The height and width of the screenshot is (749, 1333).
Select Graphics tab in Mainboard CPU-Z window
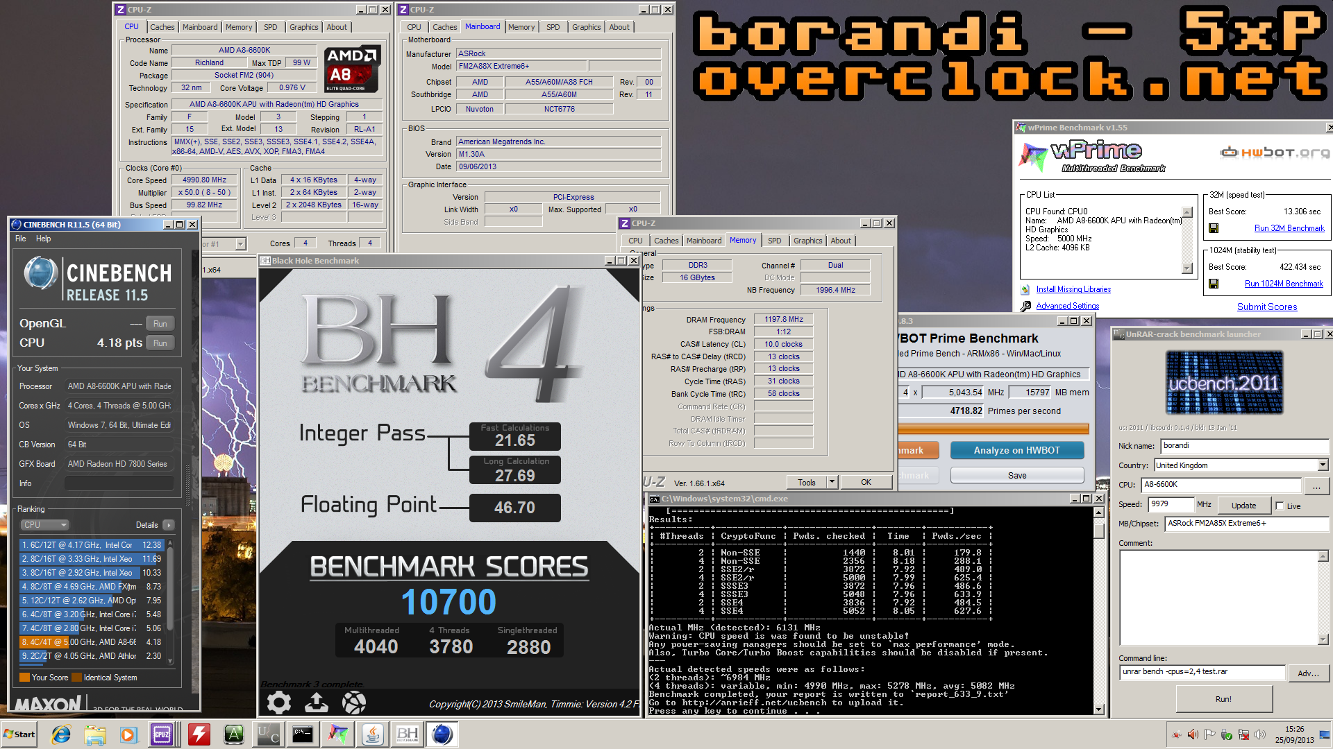pyautogui.click(x=587, y=27)
